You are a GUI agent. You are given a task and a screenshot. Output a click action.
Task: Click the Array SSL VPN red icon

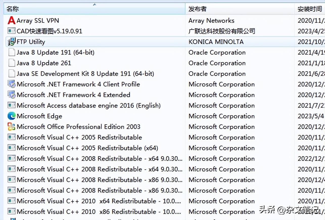click(11, 20)
